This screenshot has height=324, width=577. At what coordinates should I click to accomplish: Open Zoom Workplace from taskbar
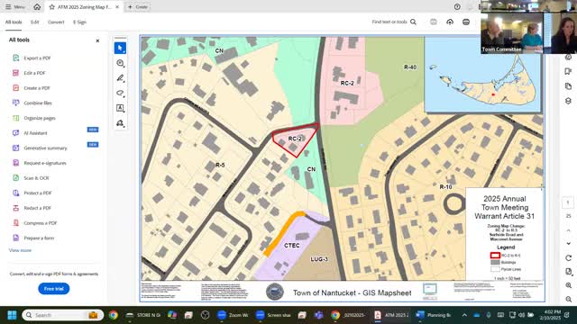[233, 315]
